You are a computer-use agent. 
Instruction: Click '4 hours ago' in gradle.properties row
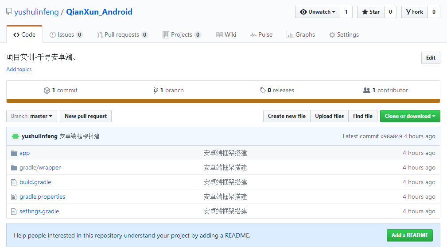[x=419, y=197]
